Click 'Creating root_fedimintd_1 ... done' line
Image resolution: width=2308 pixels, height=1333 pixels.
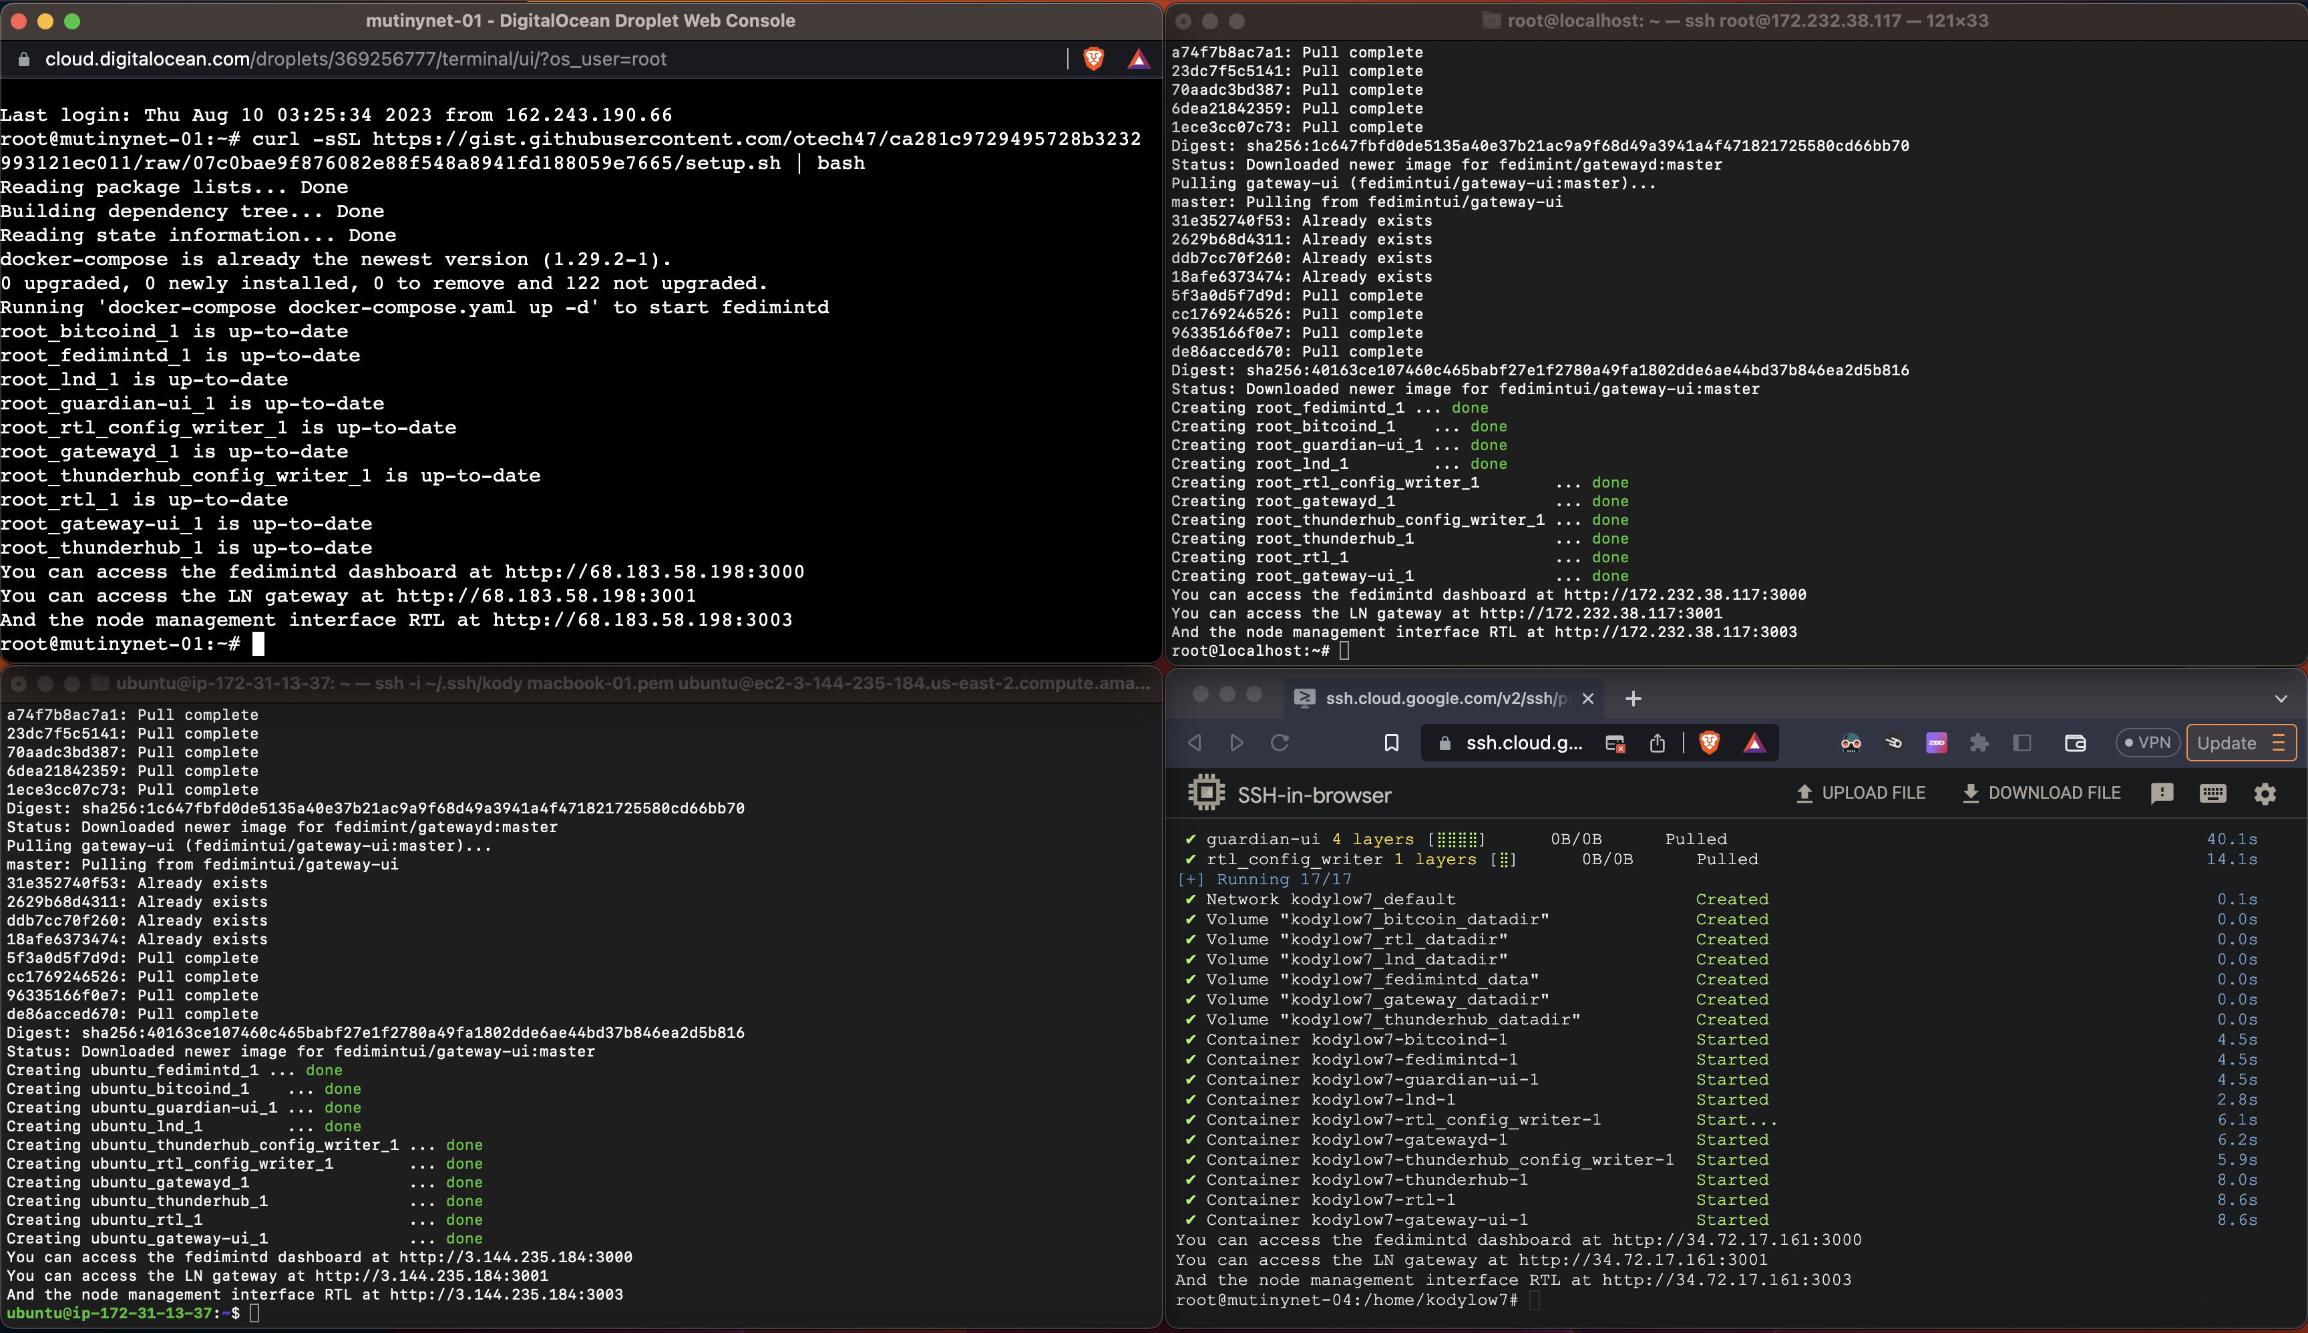(1330, 407)
